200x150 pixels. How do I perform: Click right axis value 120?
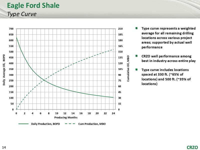pos(120,63)
